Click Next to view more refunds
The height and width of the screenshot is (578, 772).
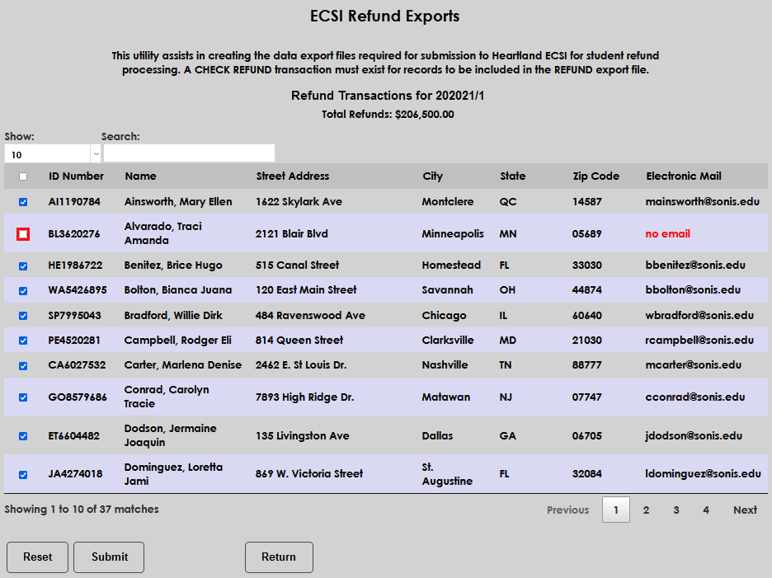point(744,510)
